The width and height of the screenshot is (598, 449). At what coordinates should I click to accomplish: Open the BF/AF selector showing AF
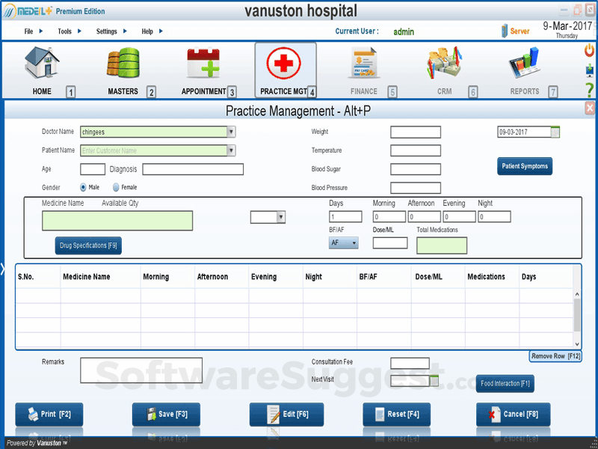(x=355, y=242)
